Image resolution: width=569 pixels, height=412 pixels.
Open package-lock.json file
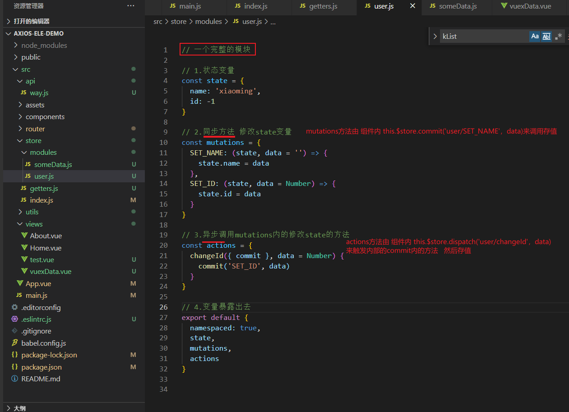point(74,355)
